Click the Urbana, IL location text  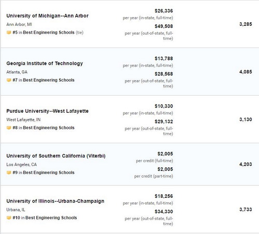(x=16, y=210)
